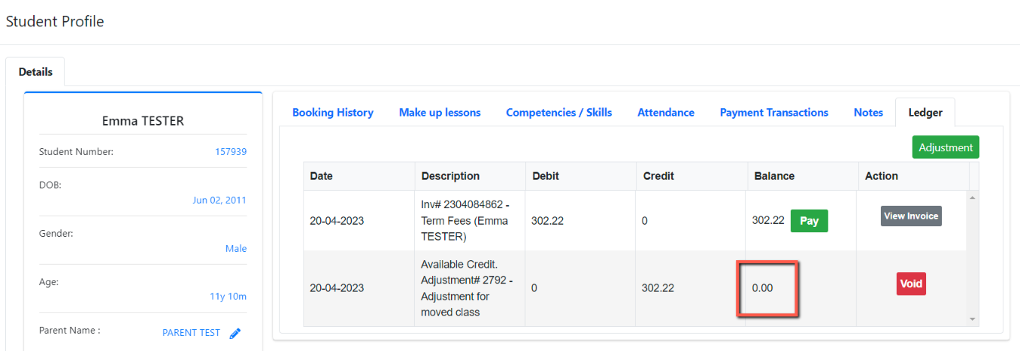Select the Ledger tab

point(925,112)
